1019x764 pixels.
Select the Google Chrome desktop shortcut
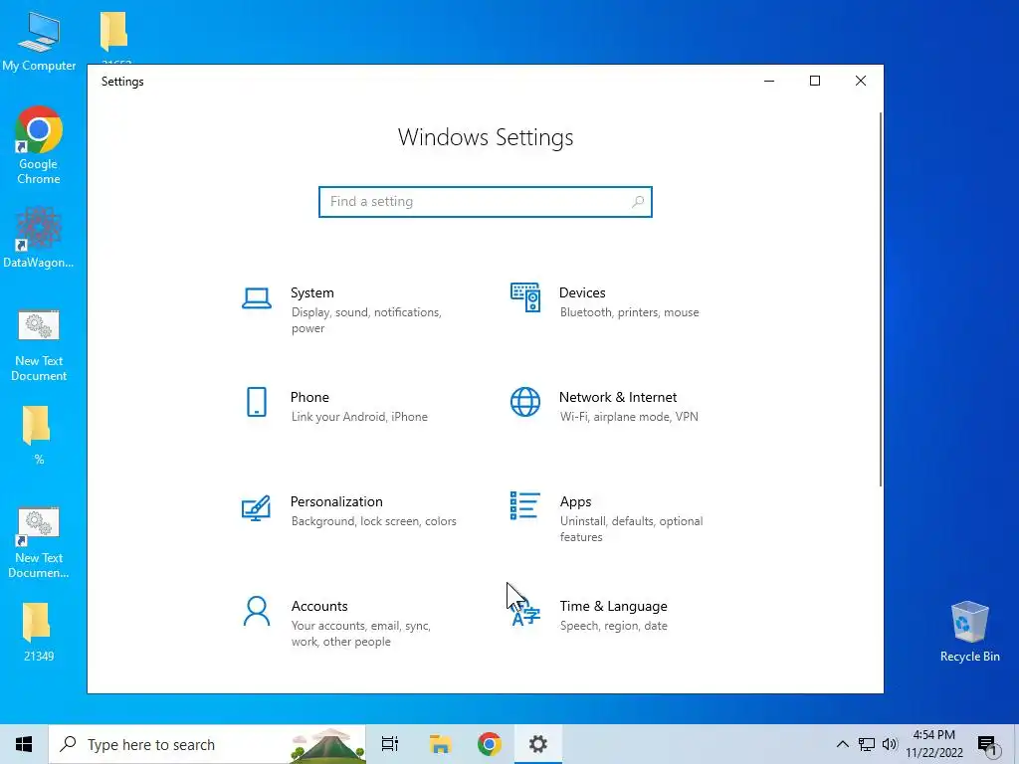pos(39,145)
